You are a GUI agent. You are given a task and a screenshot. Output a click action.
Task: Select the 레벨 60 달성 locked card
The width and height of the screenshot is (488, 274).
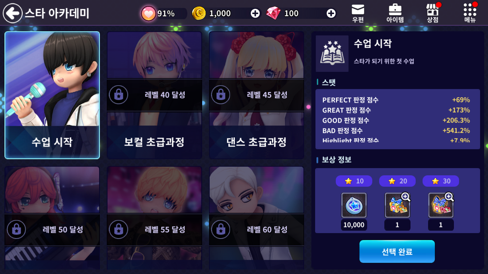257,218
